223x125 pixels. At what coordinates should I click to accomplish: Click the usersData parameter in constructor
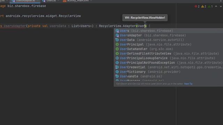pyautogui.click(x=58, y=26)
